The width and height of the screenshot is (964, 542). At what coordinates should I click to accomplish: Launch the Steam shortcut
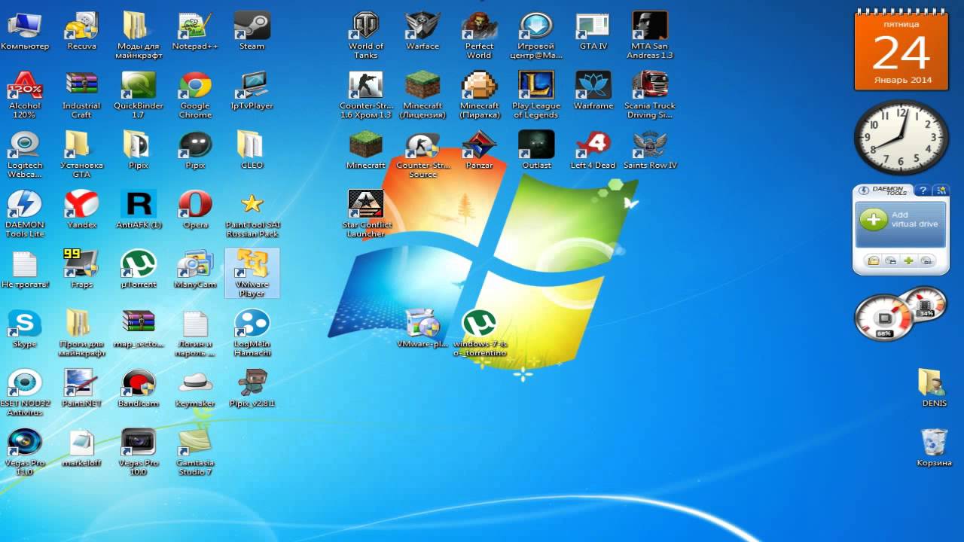[x=252, y=32]
